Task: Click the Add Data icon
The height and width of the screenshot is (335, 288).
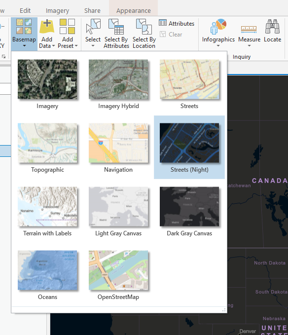Action: pyautogui.click(x=47, y=27)
